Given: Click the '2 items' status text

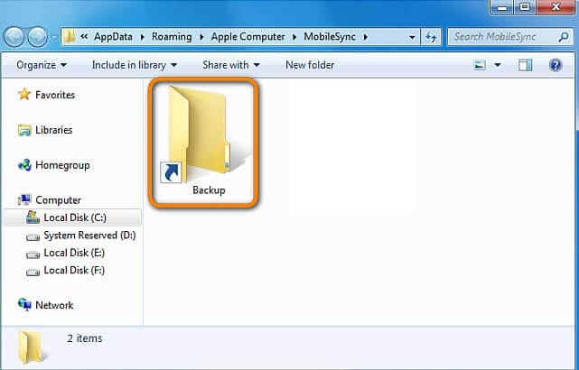Looking at the screenshot, I should pyautogui.click(x=85, y=338).
